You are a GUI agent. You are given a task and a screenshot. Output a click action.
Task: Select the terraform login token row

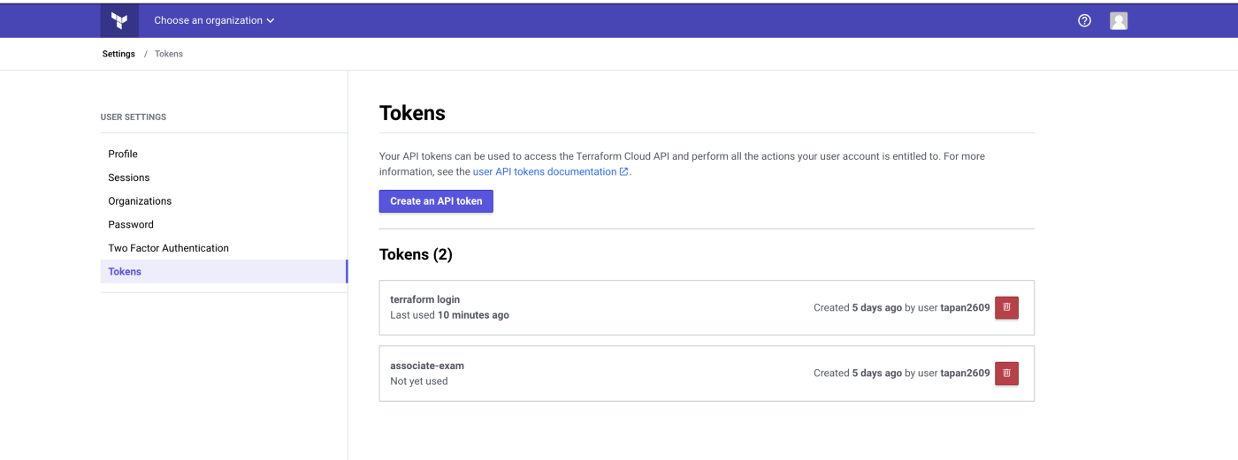707,307
